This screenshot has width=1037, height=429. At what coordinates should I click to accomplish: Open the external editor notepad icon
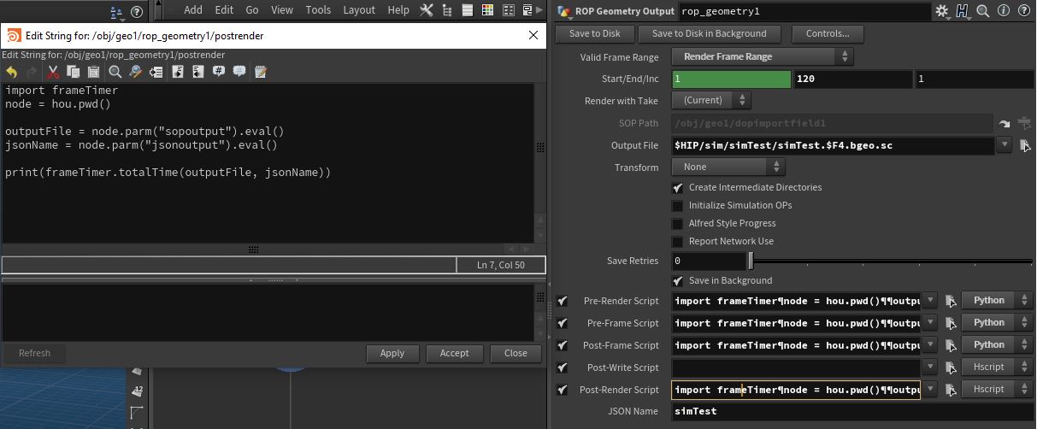tap(261, 73)
